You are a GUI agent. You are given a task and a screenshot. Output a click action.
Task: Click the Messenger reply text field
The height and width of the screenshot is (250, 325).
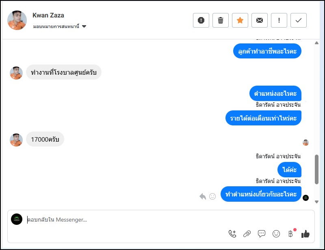122,220
